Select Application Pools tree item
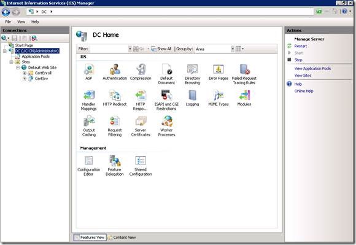This screenshot has width=356, height=245. tap(36, 56)
